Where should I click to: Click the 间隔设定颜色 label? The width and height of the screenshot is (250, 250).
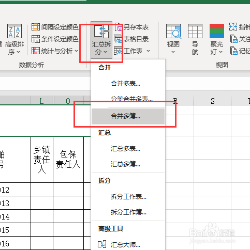click(x=60, y=27)
